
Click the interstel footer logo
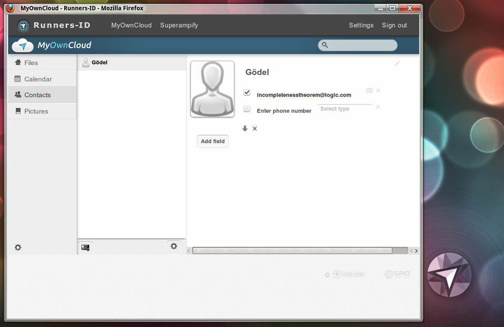click(x=349, y=274)
